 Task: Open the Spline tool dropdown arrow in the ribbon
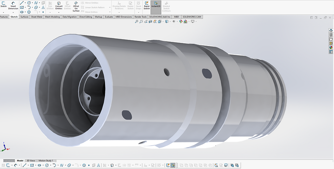[x=40, y=3]
